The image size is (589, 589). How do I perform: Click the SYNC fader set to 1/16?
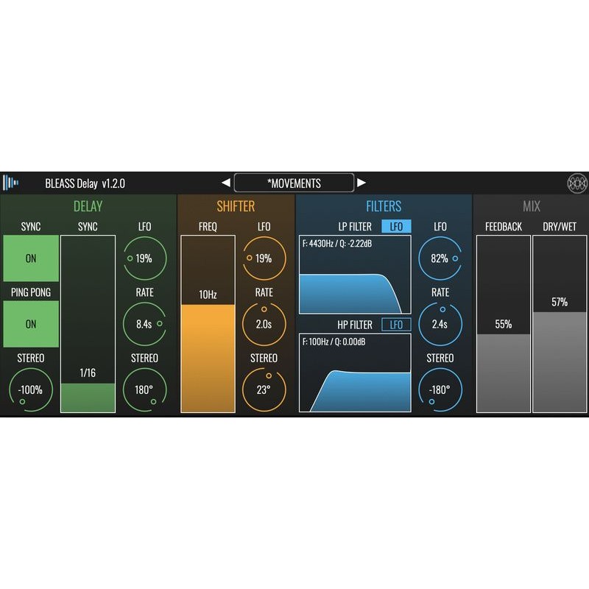tap(88, 324)
